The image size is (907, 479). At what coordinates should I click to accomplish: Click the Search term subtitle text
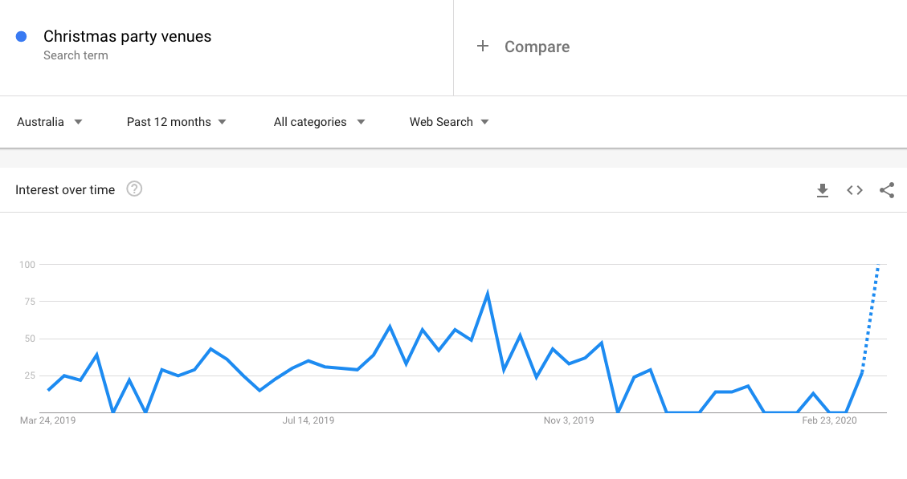76,55
